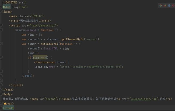Click the highlighted closing </html> tag
The height and width of the screenshot is (111, 175).
pyautogui.click(x=8, y=108)
